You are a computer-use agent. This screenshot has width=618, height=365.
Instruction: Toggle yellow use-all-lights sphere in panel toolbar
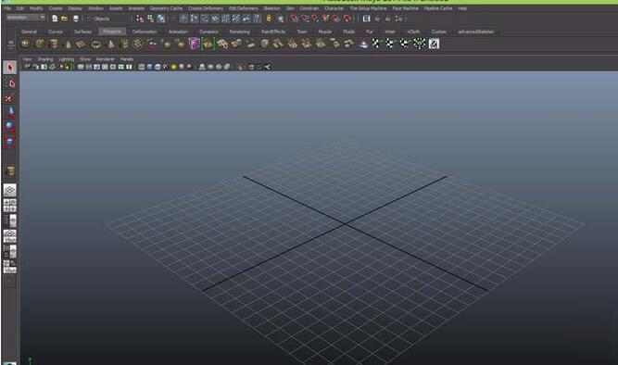click(x=174, y=67)
